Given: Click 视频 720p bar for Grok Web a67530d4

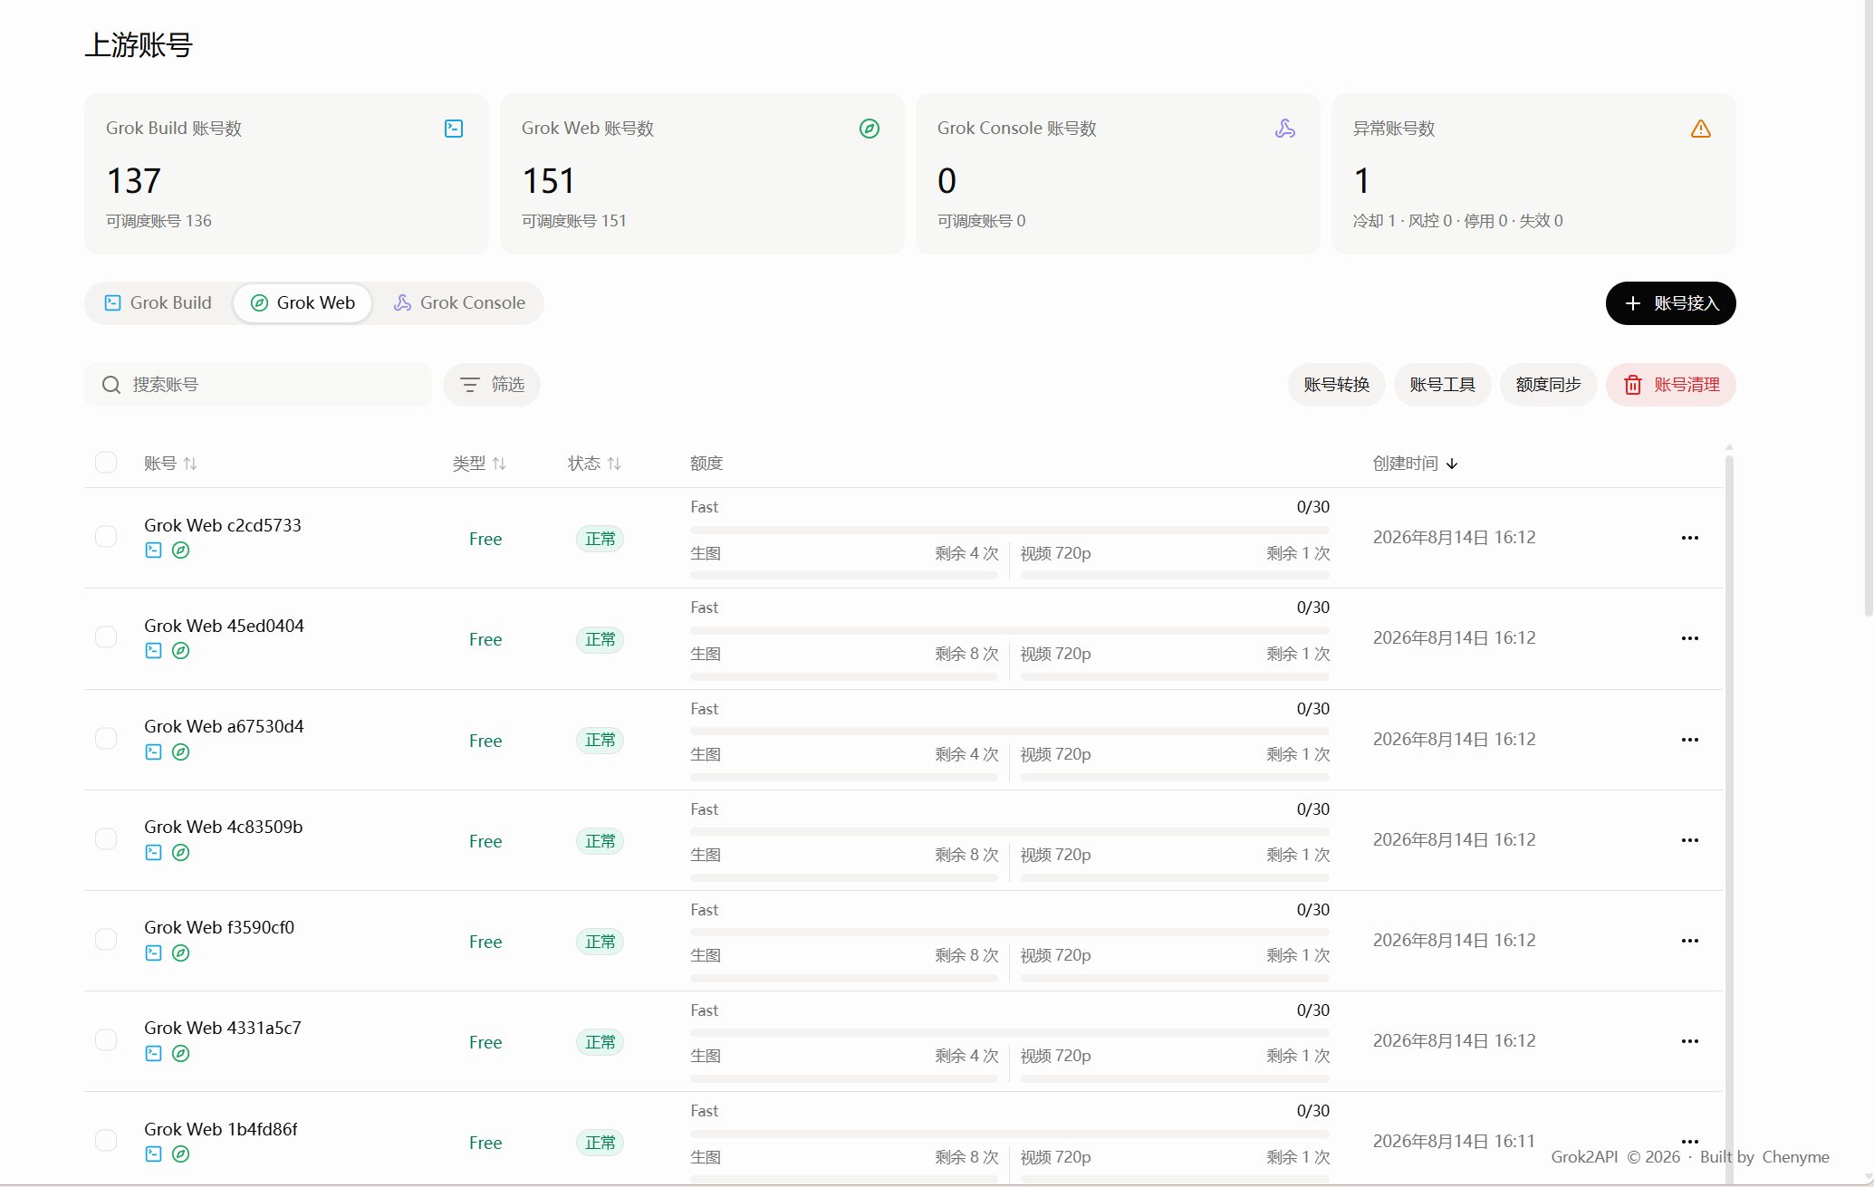Looking at the screenshot, I should point(1175,777).
